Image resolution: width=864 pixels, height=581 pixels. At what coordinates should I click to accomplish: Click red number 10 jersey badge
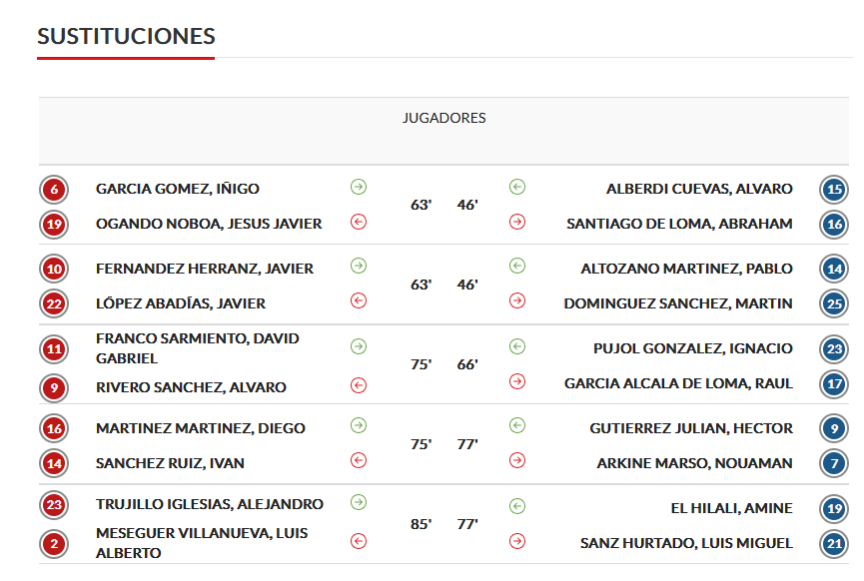tap(55, 270)
